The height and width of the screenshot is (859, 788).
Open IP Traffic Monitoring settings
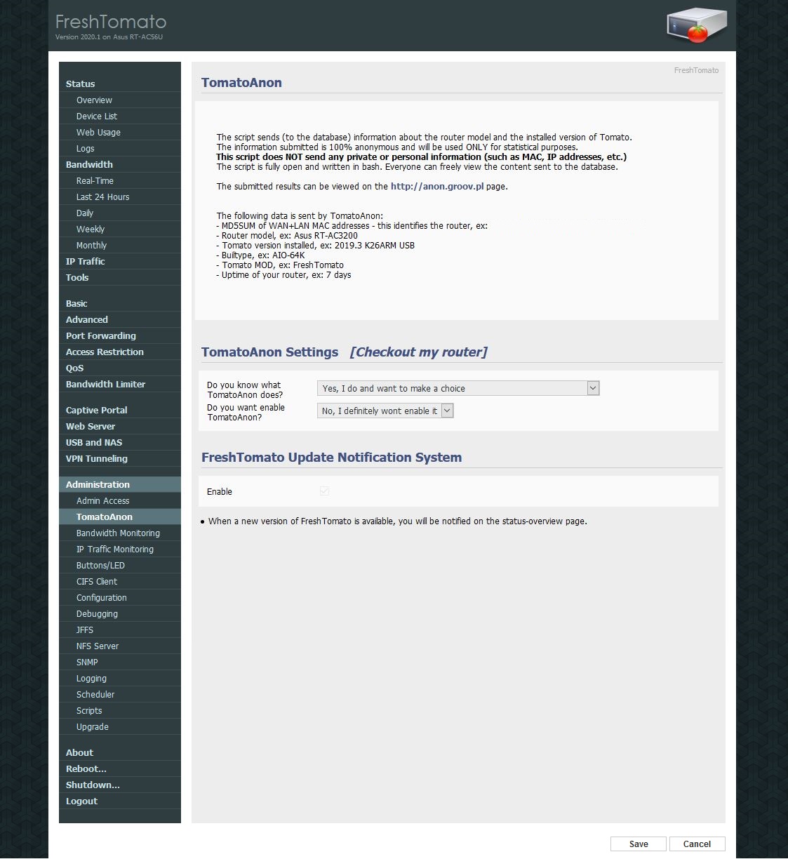click(120, 550)
